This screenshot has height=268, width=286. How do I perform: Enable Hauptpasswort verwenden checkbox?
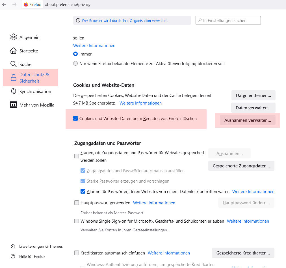(x=77, y=203)
